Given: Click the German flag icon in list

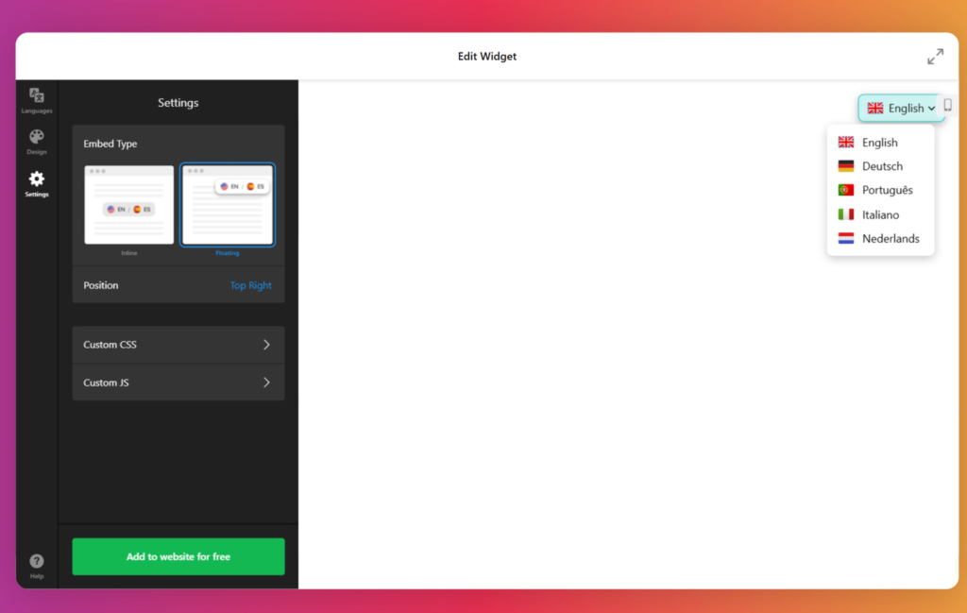Looking at the screenshot, I should [846, 166].
